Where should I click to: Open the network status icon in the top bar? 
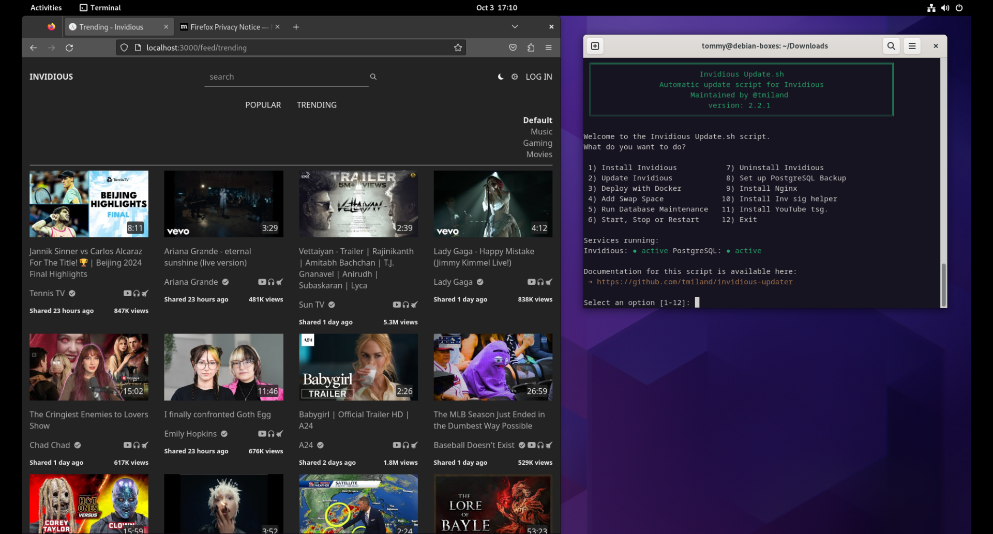931,8
